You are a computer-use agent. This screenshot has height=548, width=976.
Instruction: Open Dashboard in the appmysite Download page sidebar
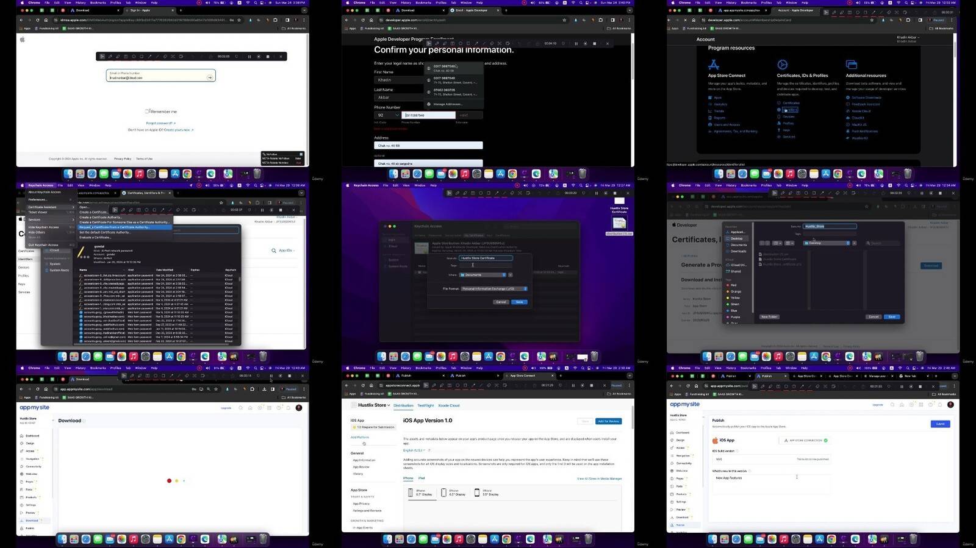[x=30, y=436]
